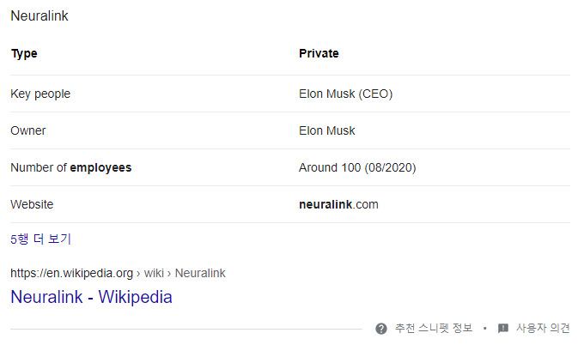Viewport: 584px width, 351px height.
Task: Select Elon Musk in the Owner row
Action: click(x=327, y=130)
